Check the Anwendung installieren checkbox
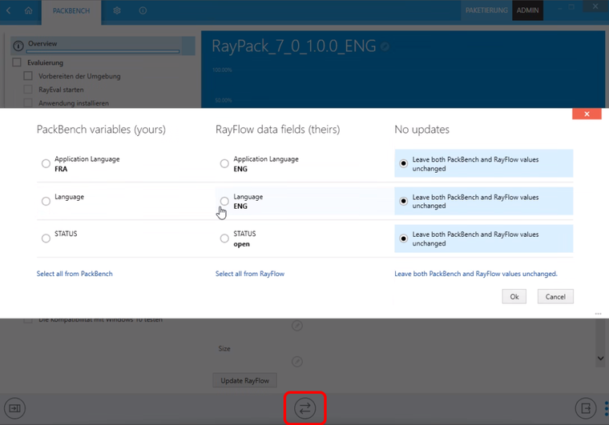Image resolution: width=609 pixels, height=425 pixels. 28,102
